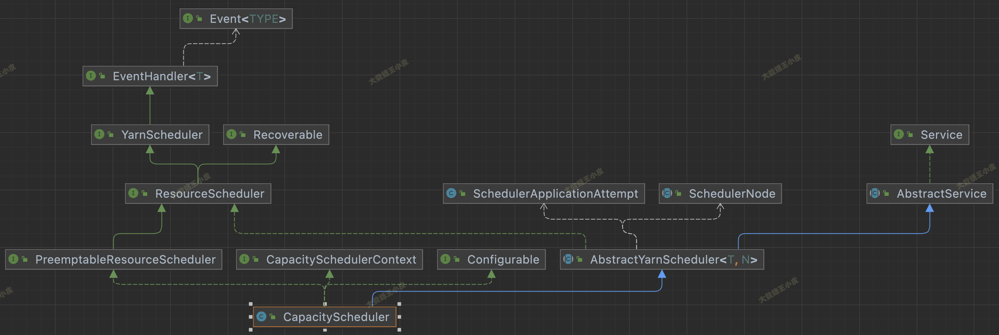Image resolution: width=999 pixels, height=335 pixels.
Task: Click the abstract class icon on AbstractService
Action: (875, 193)
